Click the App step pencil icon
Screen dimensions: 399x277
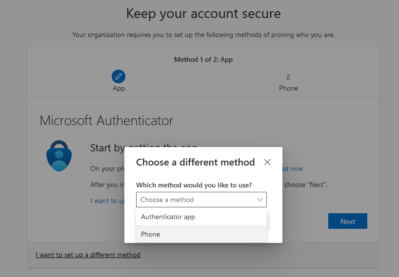[x=119, y=76]
